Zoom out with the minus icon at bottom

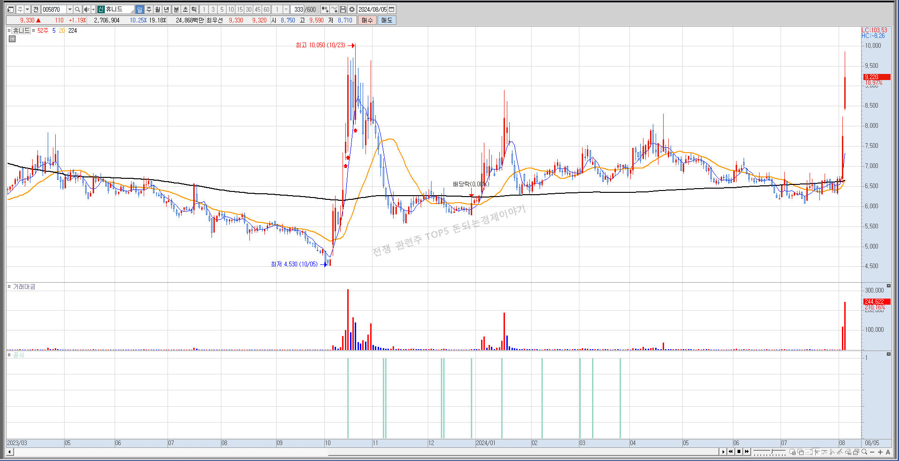pos(872,452)
